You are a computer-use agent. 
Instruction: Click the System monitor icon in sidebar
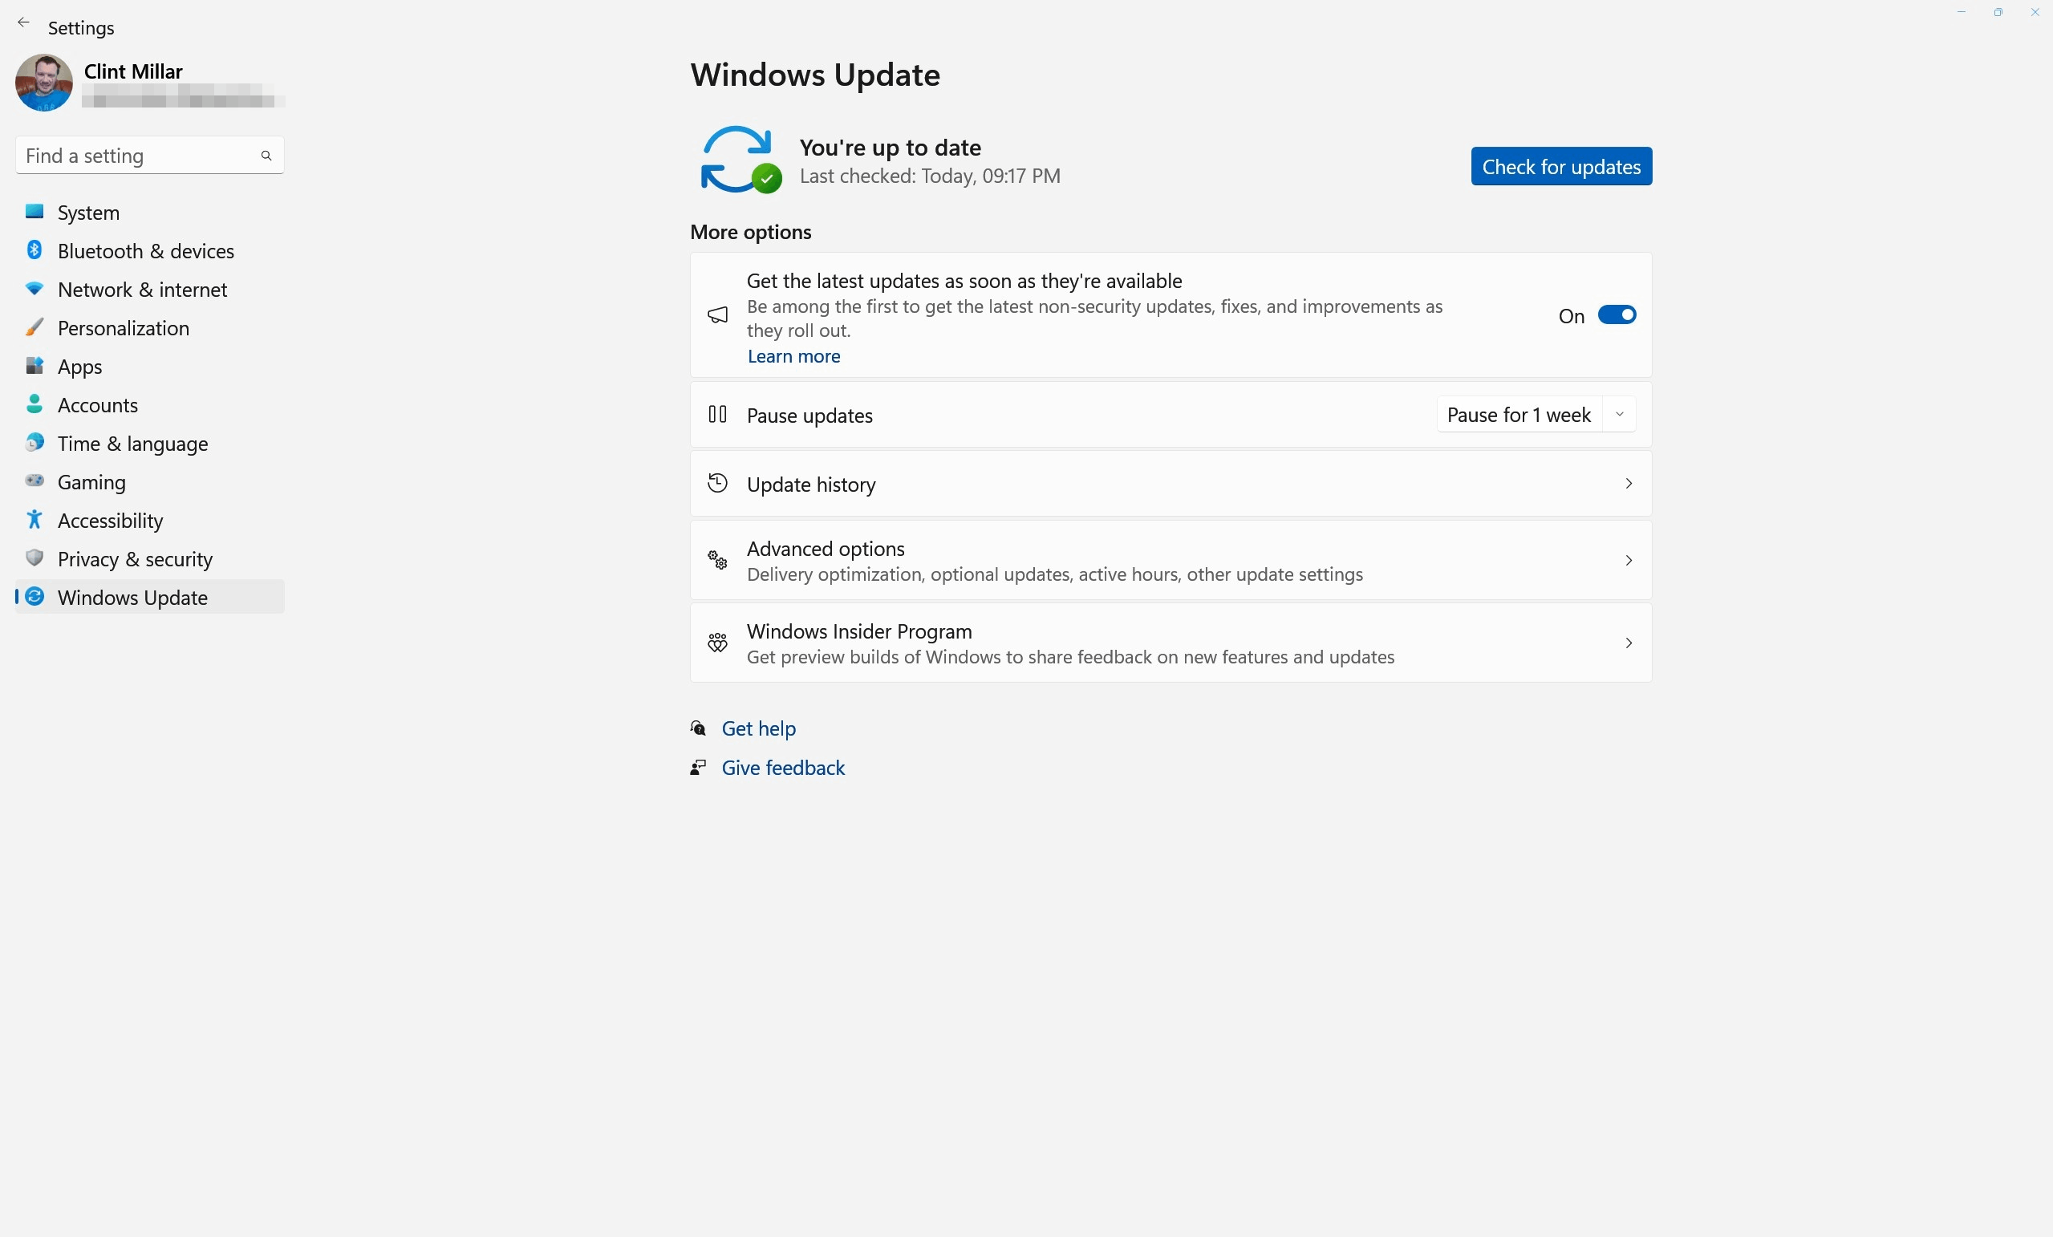34,212
